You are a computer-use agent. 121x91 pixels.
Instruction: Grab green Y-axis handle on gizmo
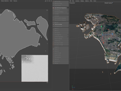click(x=101, y=27)
